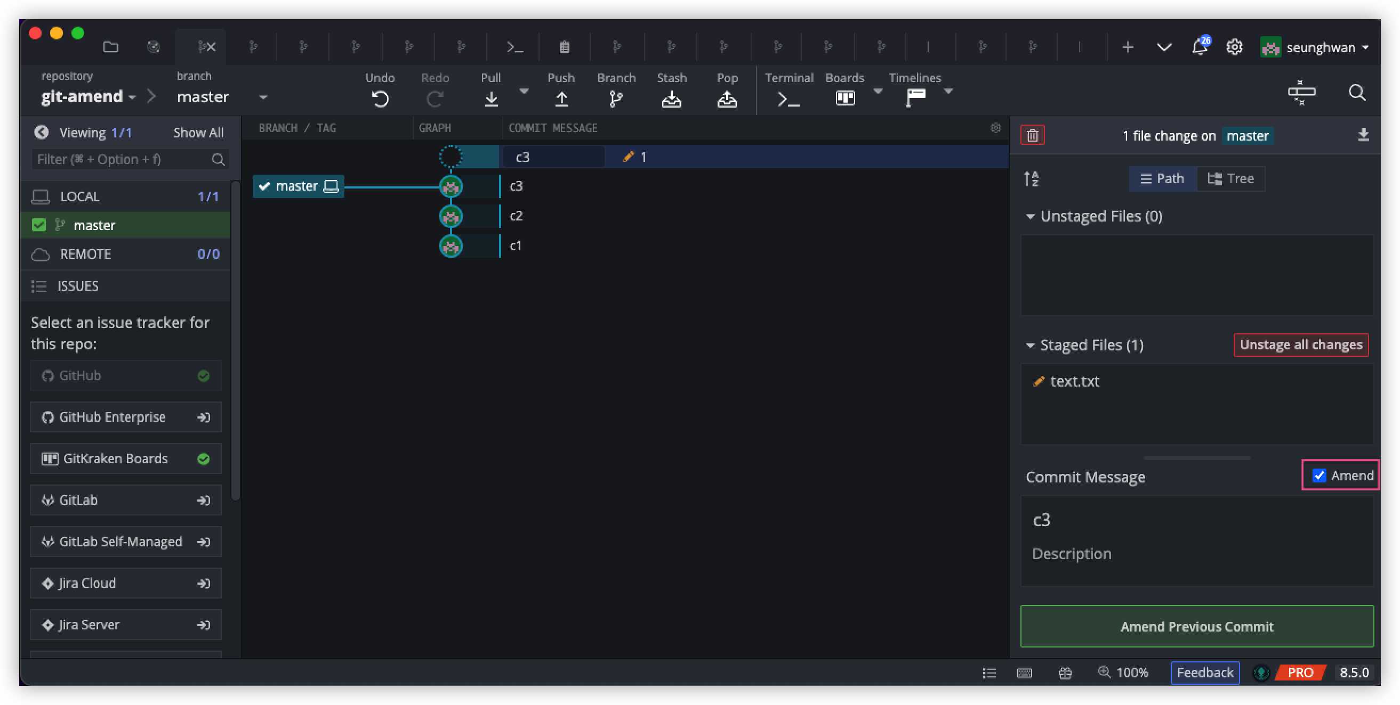Image resolution: width=1400 pixels, height=705 pixels.
Task: Click the sort A-Z icon in commit panel
Action: tap(1031, 178)
